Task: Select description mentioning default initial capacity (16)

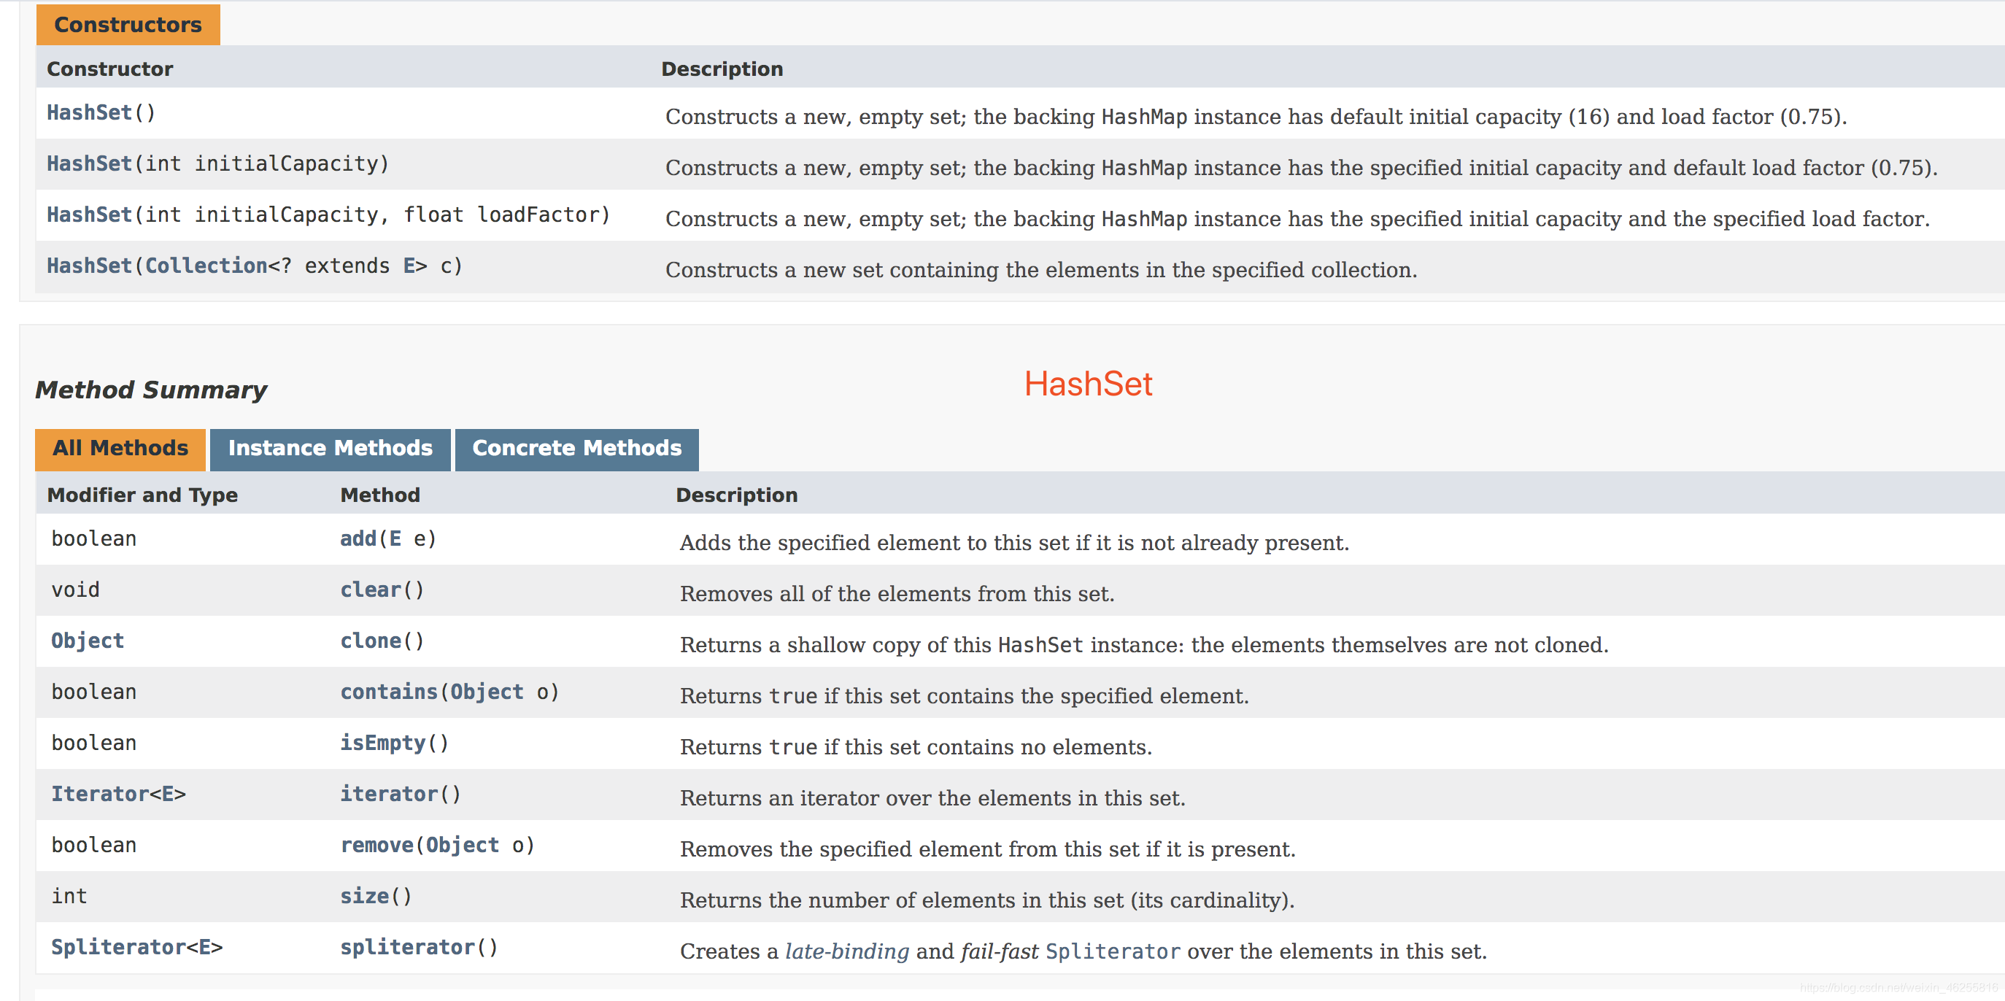Action: click(1256, 117)
